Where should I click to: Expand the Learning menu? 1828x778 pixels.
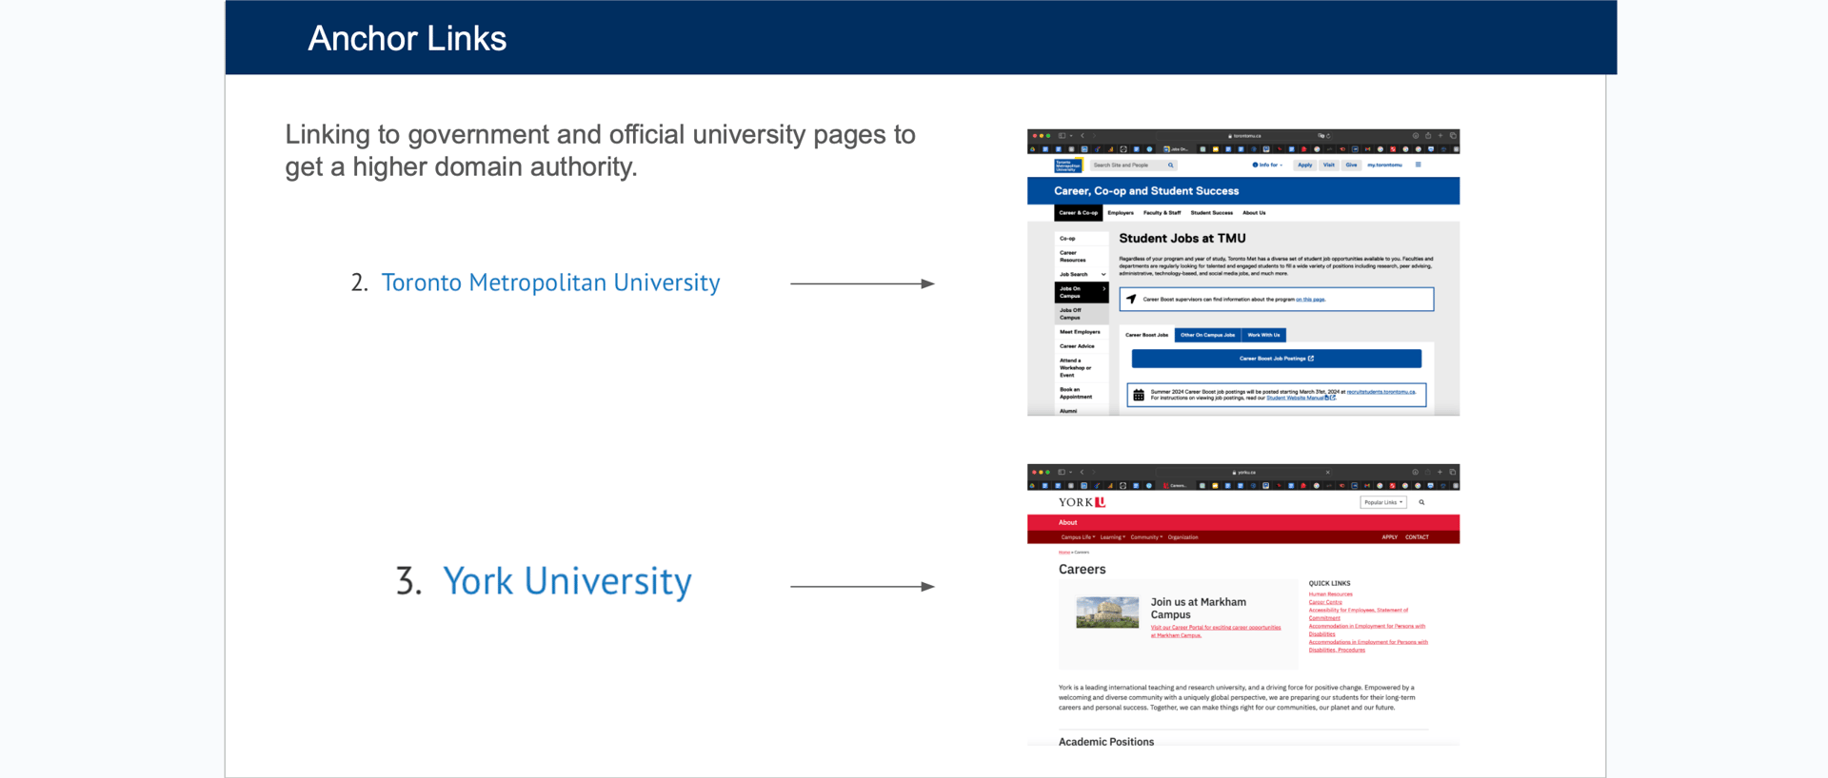[1112, 537]
